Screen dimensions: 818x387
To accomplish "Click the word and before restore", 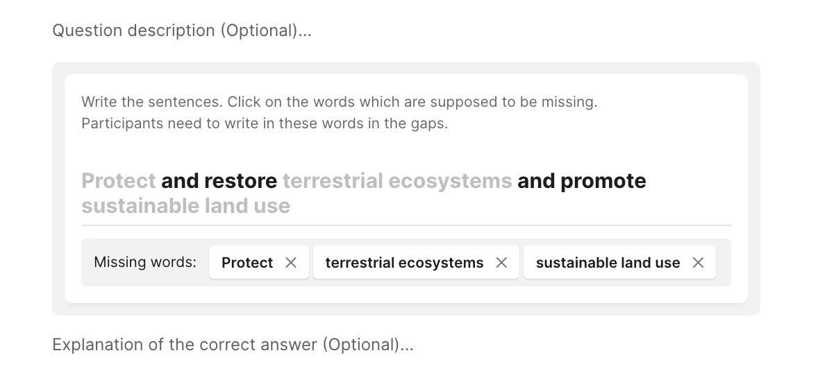I will point(180,181).
